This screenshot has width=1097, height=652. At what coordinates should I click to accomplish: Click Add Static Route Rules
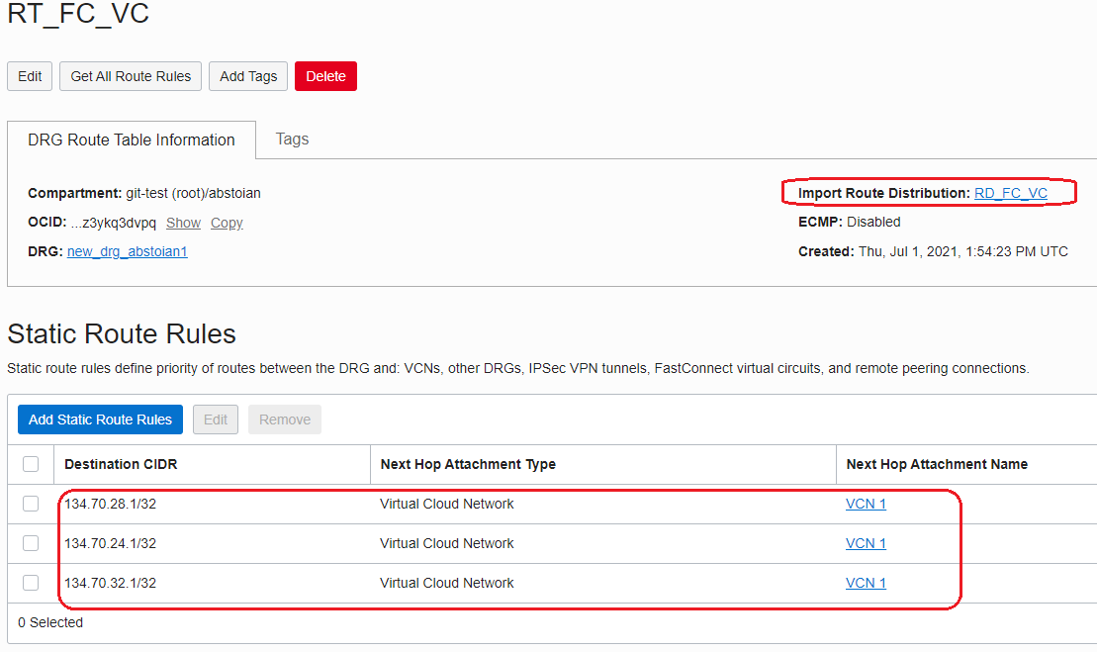click(x=100, y=419)
